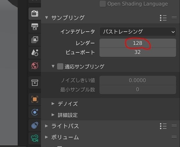Image resolution: width=180 pixels, height=147 pixels.
Task: Open the インテグレータ dropdown showing パストレーシング
Action: point(138,32)
